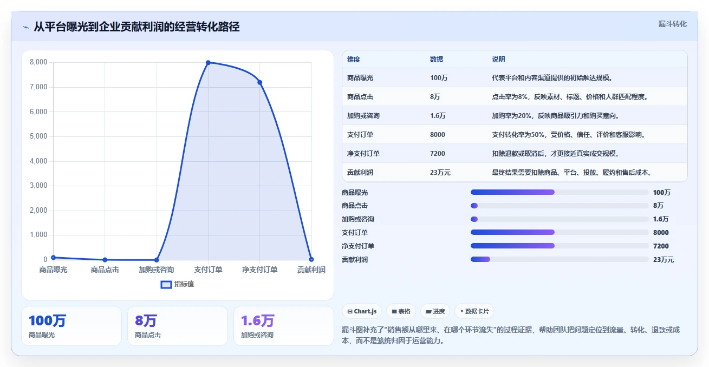Viewport: 709px width, 367px height.
Task: Select the chart data point above 商品点击
Action: (x=105, y=260)
